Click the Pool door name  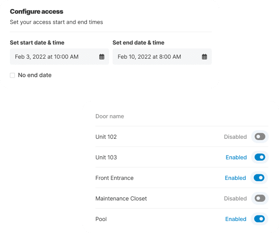click(101, 219)
